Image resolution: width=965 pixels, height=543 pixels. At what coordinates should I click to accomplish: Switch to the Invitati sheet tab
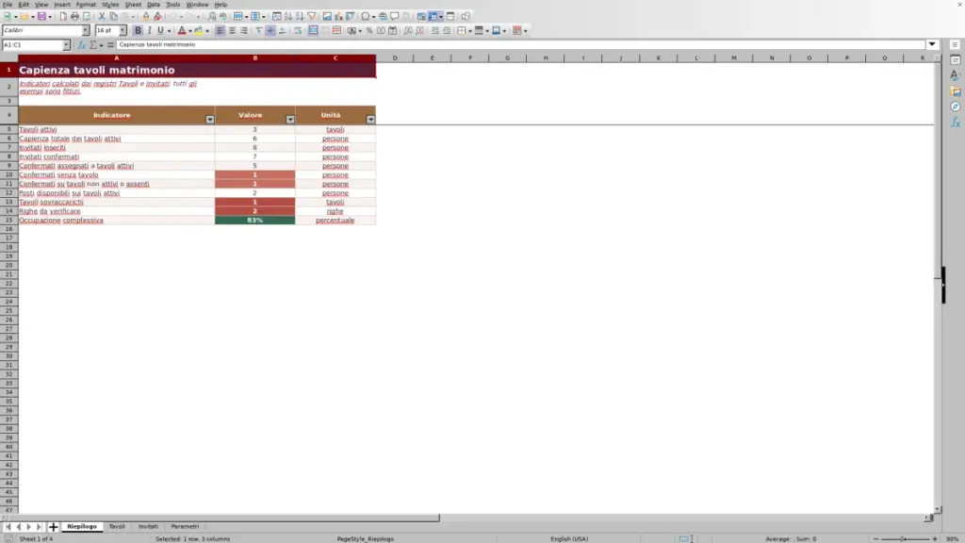(148, 527)
